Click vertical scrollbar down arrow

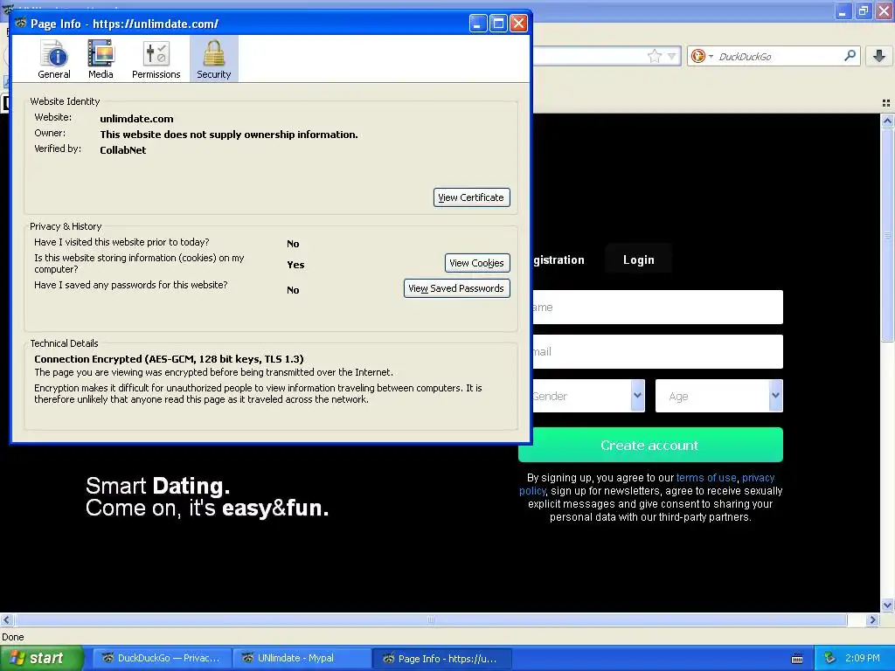click(887, 605)
